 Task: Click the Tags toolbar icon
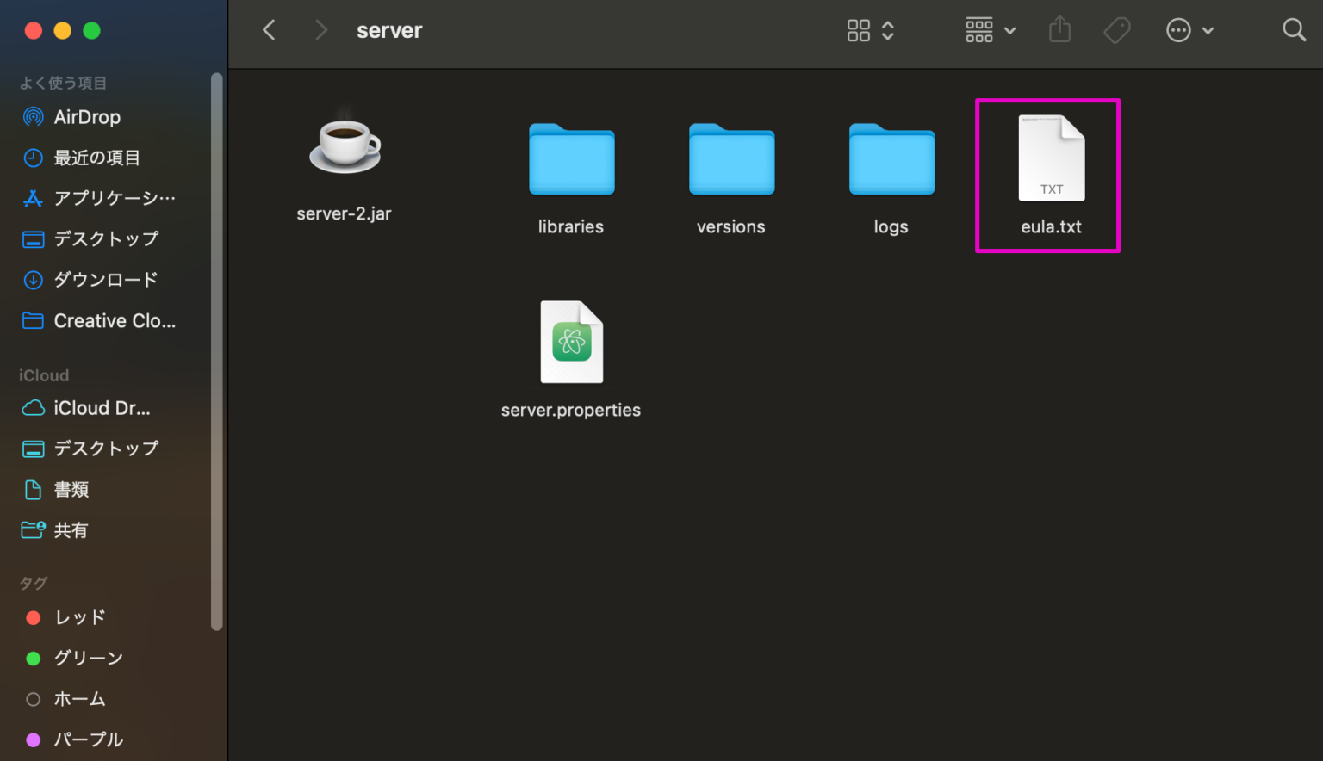[1117, 30]
